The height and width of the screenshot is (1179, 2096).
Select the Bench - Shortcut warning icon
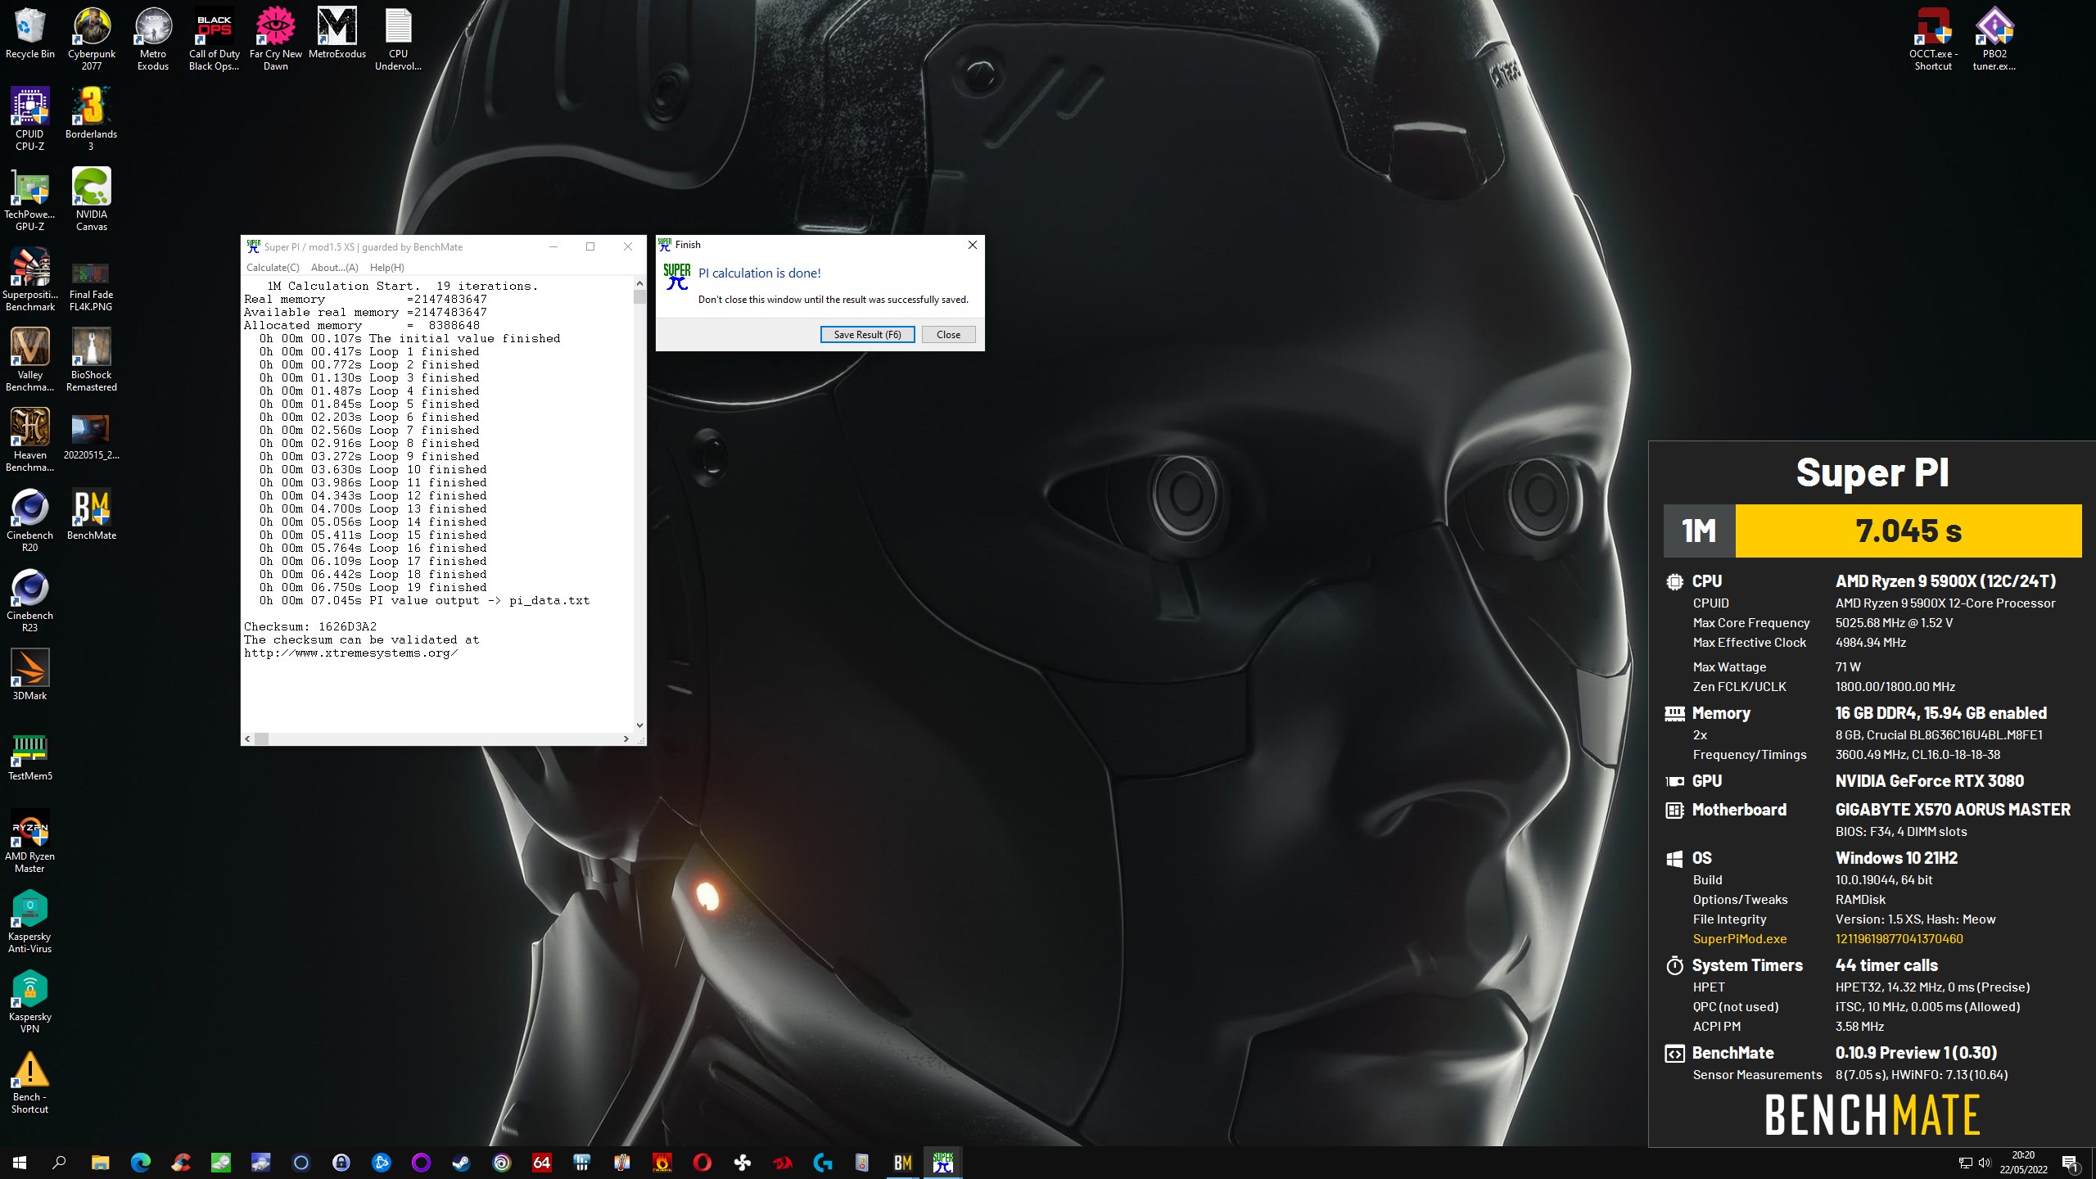coord(30,1082)
